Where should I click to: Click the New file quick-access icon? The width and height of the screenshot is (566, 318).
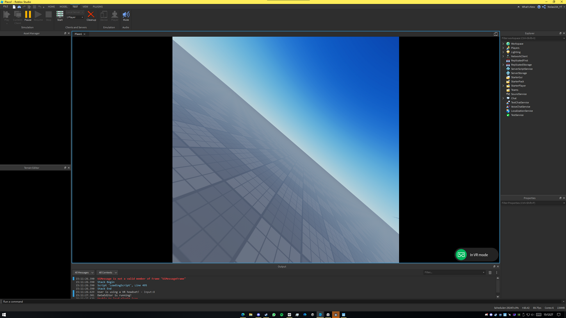[x=14, y=7]
